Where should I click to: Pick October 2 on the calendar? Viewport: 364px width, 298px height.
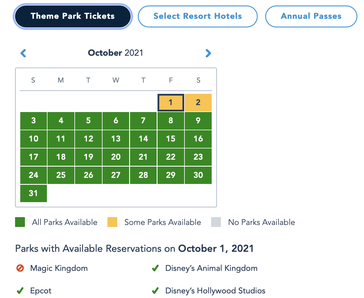click(198, 103)
